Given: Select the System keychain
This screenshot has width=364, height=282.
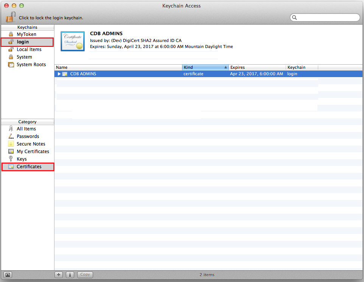Looking at the screenshot, I should pos(24,57).
